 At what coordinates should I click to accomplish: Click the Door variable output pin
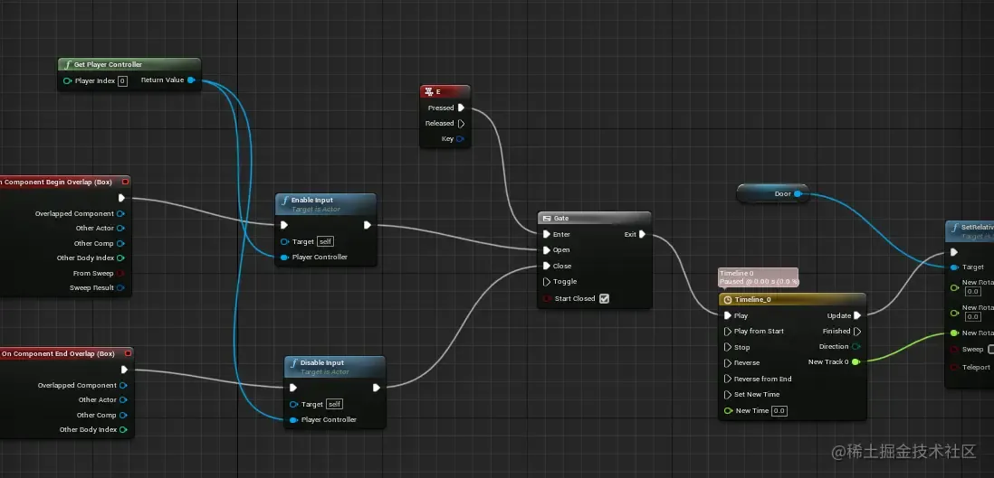point(798,193)
